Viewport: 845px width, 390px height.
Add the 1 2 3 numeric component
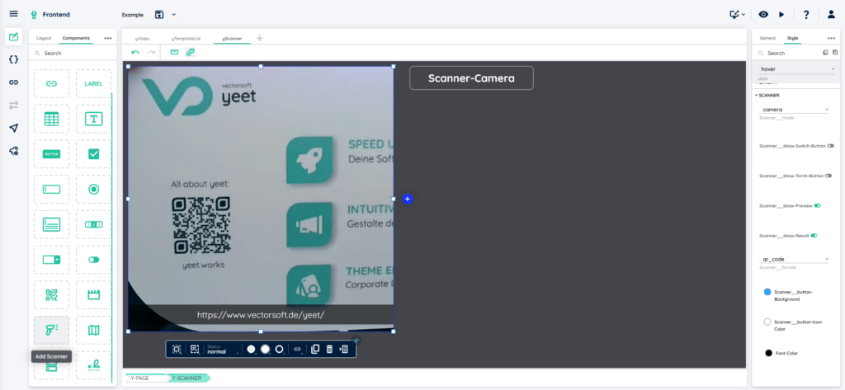coord(94,224)
